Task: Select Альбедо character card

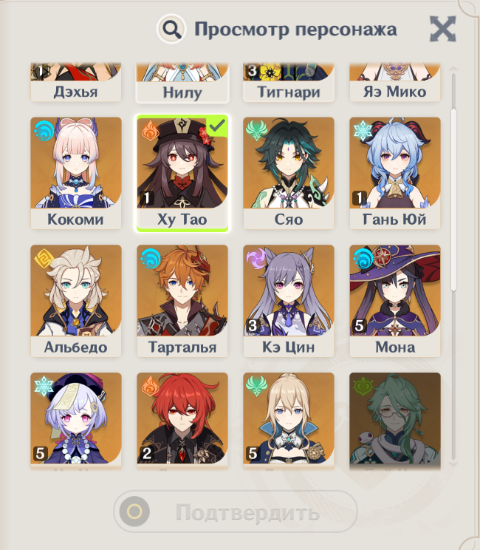Action: [76, 301]
